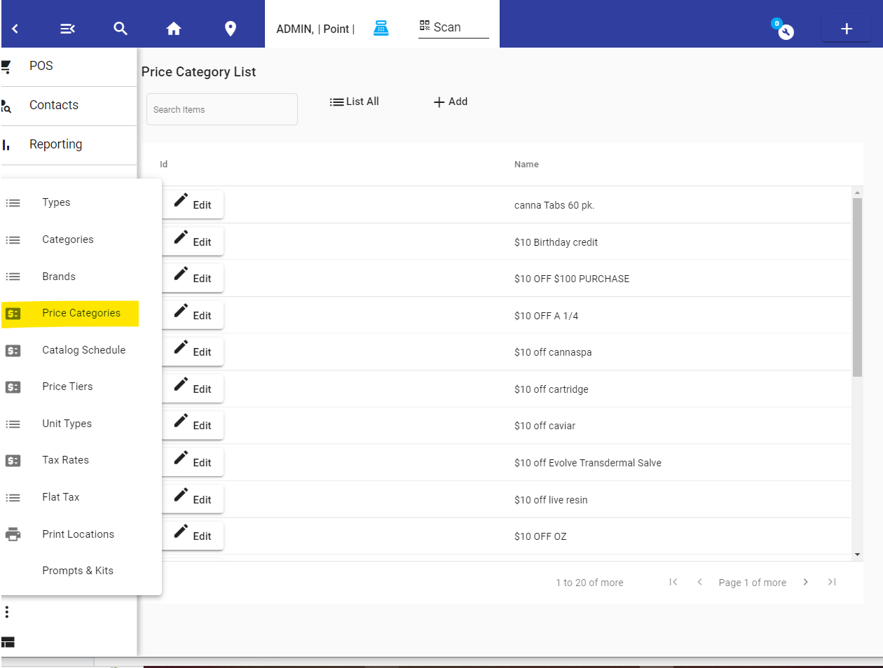
Task: Click the Tax Rates dollar icon
Action: tap(13, 461)
